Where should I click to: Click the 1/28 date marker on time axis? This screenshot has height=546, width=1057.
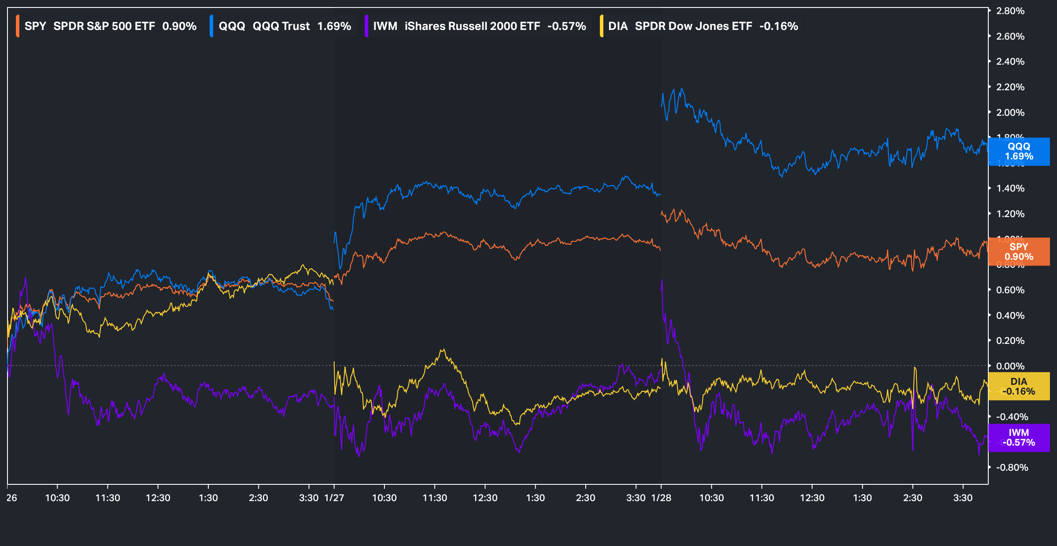(661, 498)
